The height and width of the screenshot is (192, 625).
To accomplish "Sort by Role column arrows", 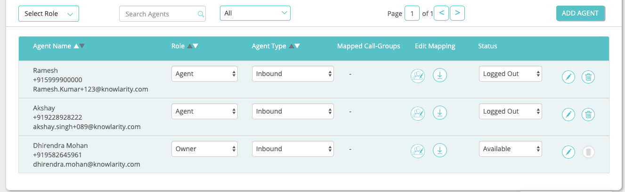I will point(193,46).
